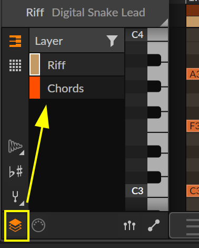The height and width of the screenshot is (248, 199).
Task: Expand the waveform icon's corner triangle
Action: click(22, 152)
